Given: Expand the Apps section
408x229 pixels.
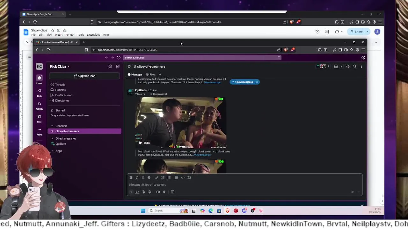Looking at the screenshot, I should point(52,151).
